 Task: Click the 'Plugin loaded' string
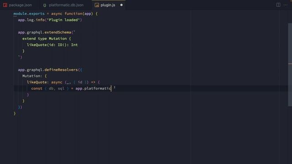[63, 20]
